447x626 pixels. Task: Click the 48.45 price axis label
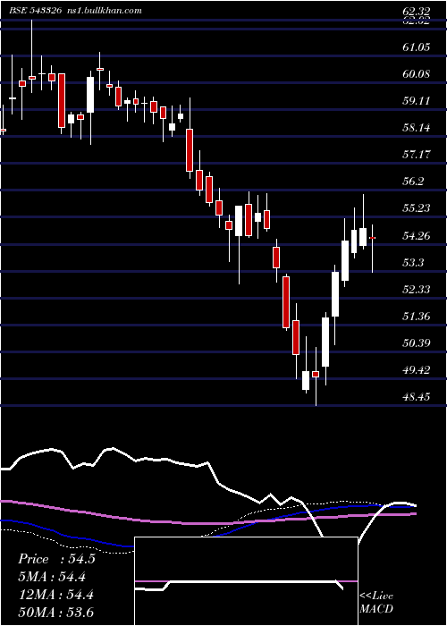[417, 397]
